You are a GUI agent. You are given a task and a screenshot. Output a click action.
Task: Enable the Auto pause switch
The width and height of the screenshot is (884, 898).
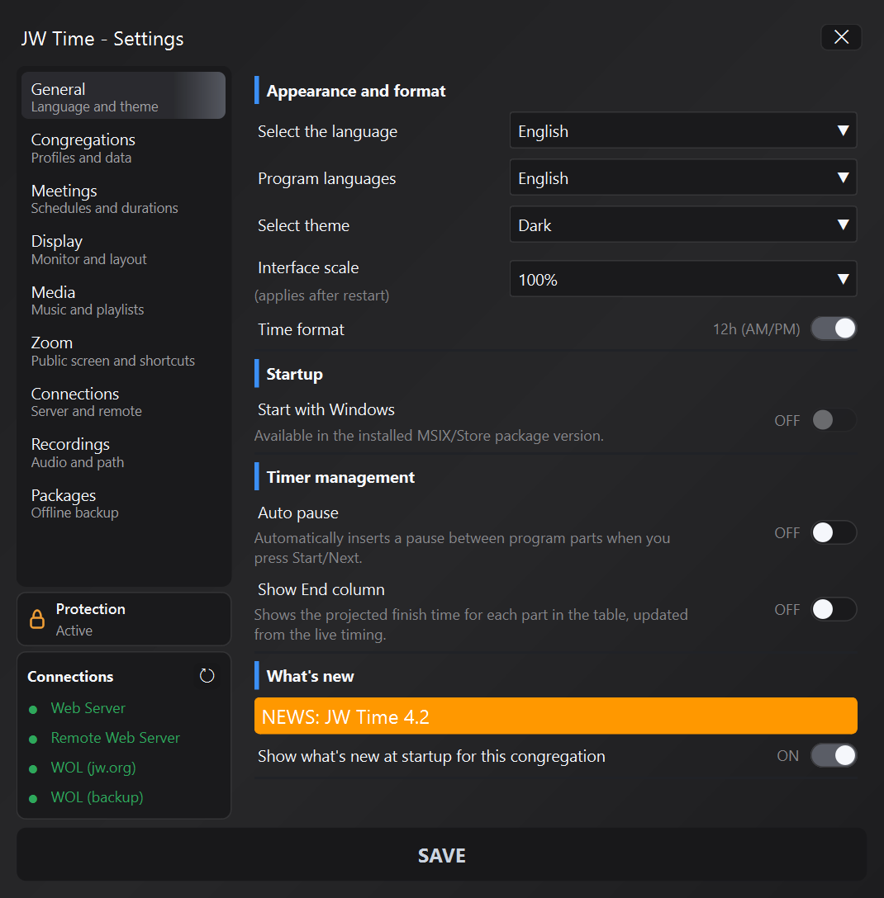pos(834,532)
